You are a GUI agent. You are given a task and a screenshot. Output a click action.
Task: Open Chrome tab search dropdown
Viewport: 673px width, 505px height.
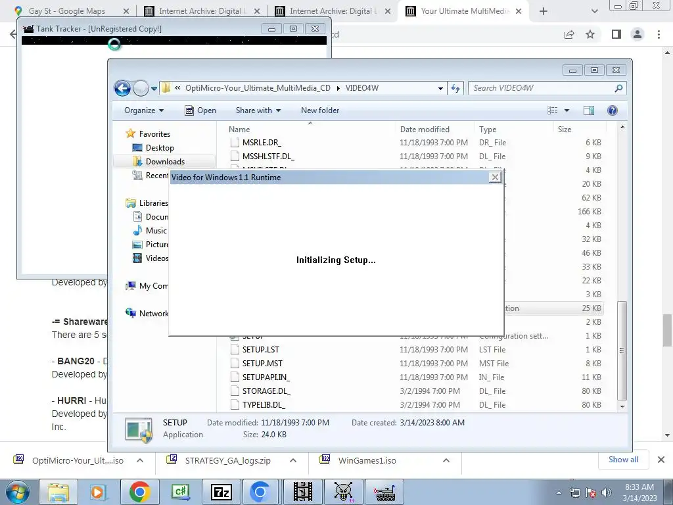pos(594,12)
